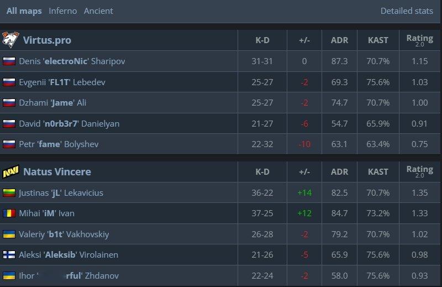The height and width of the screenshot is (287, 442).
Task: Open Dzhami 'Jame' Ali player profile
Action: coord(52,103)
